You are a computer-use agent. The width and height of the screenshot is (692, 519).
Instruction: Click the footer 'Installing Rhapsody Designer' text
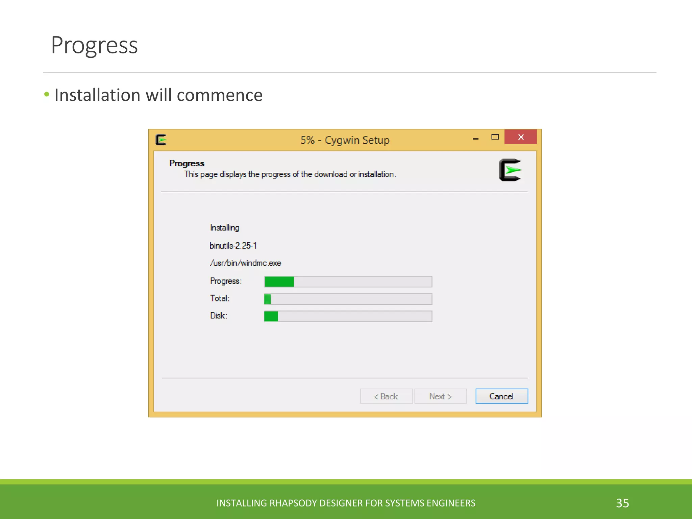pyautogui.click(x=346, y=503)
